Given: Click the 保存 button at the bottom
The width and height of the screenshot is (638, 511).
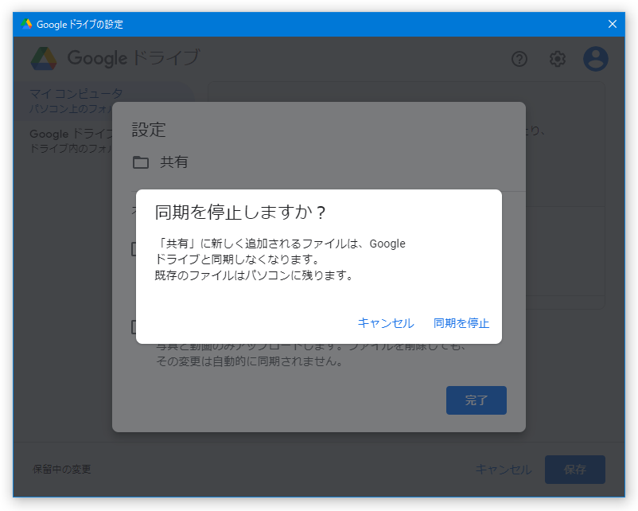Looking at the screenshot, I should click(x=574, y=470).
